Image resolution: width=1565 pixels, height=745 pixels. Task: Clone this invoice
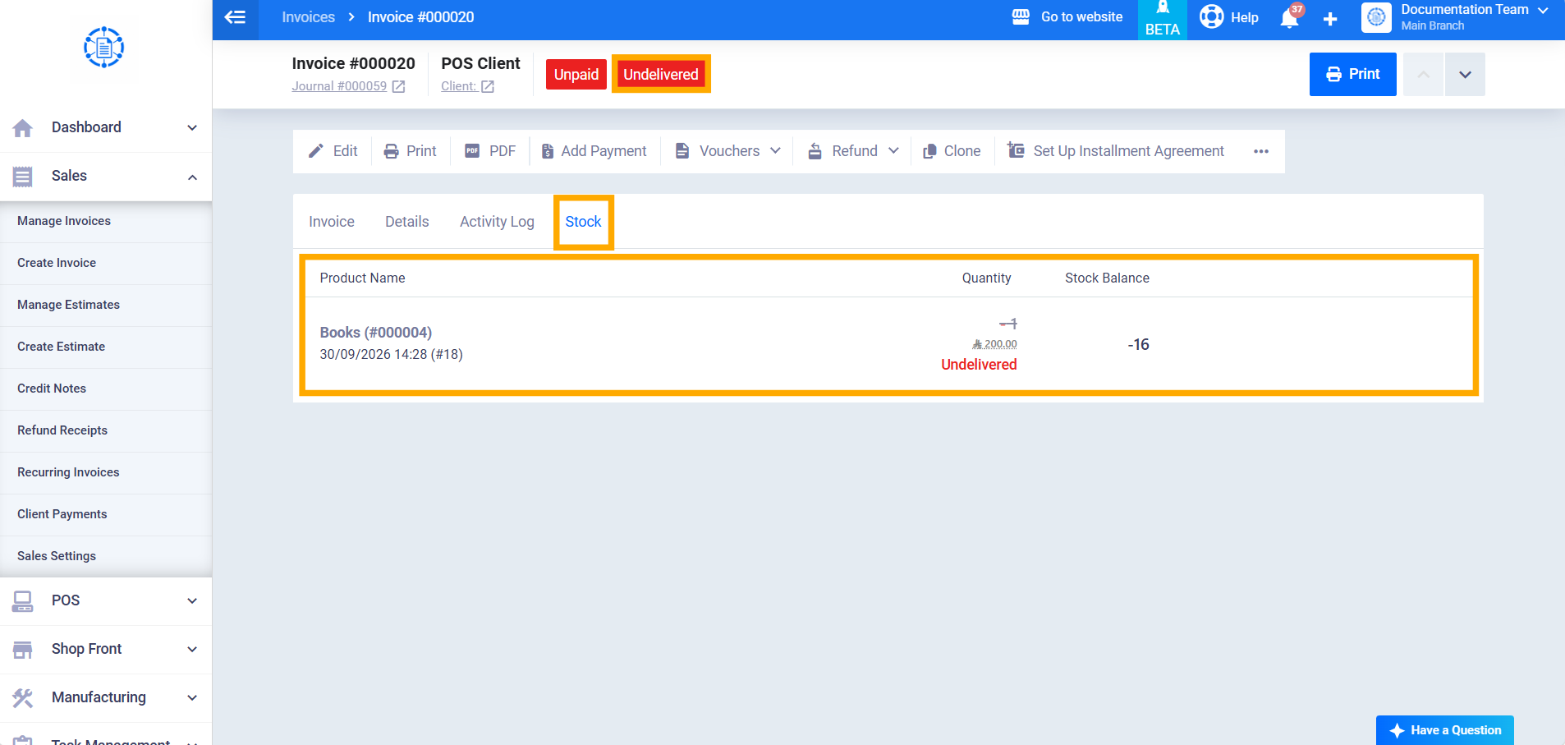952,151
